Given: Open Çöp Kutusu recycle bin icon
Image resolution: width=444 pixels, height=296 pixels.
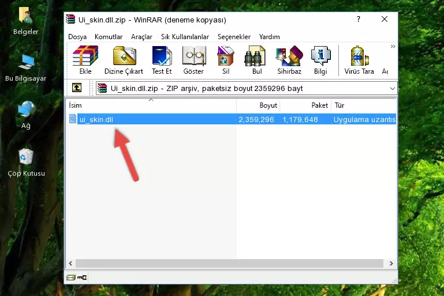Looking at the screenshot, I should [26, 156].
